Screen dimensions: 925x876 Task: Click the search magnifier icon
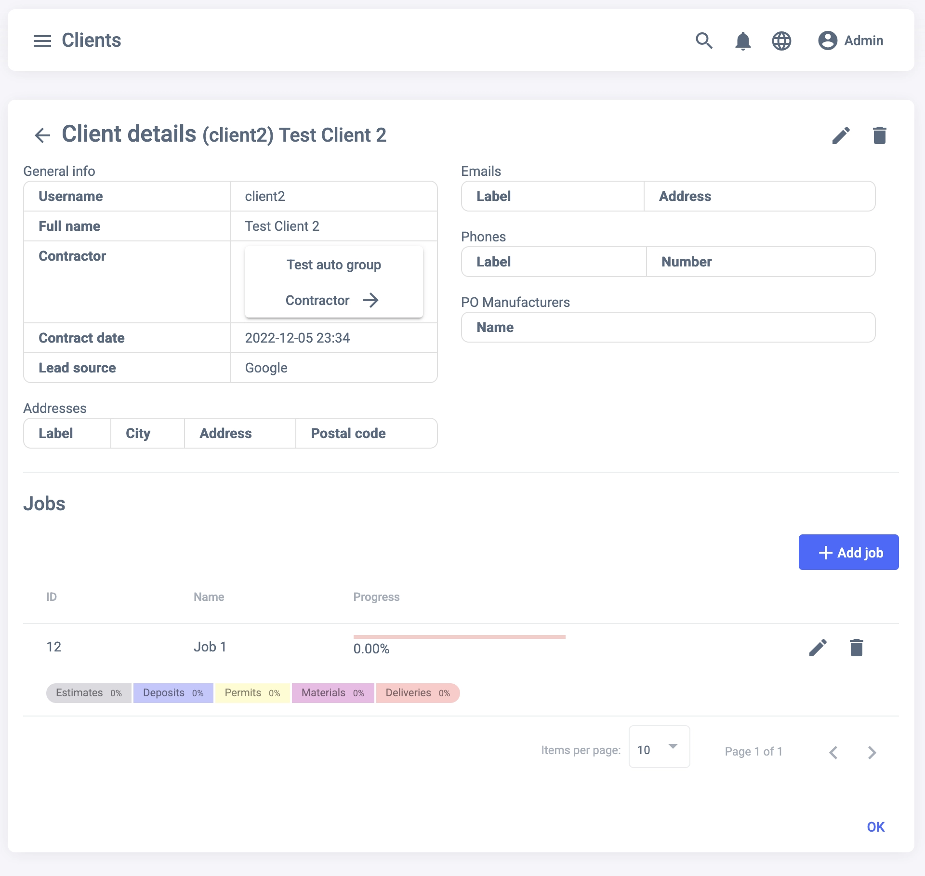tap(704, 41)
